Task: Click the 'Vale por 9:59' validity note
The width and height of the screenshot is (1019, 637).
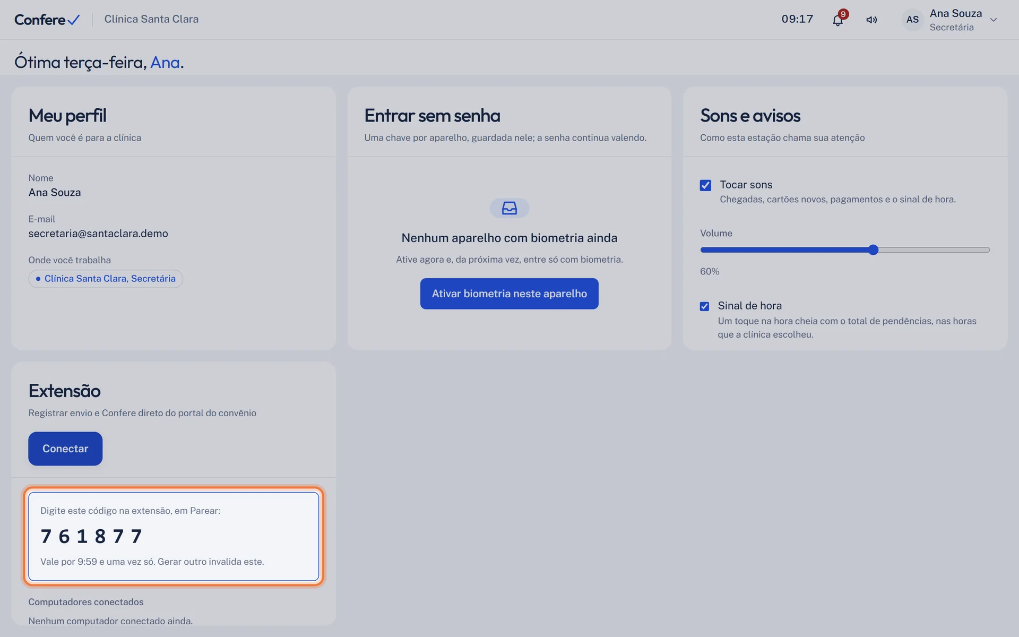Action: [152, 562]
